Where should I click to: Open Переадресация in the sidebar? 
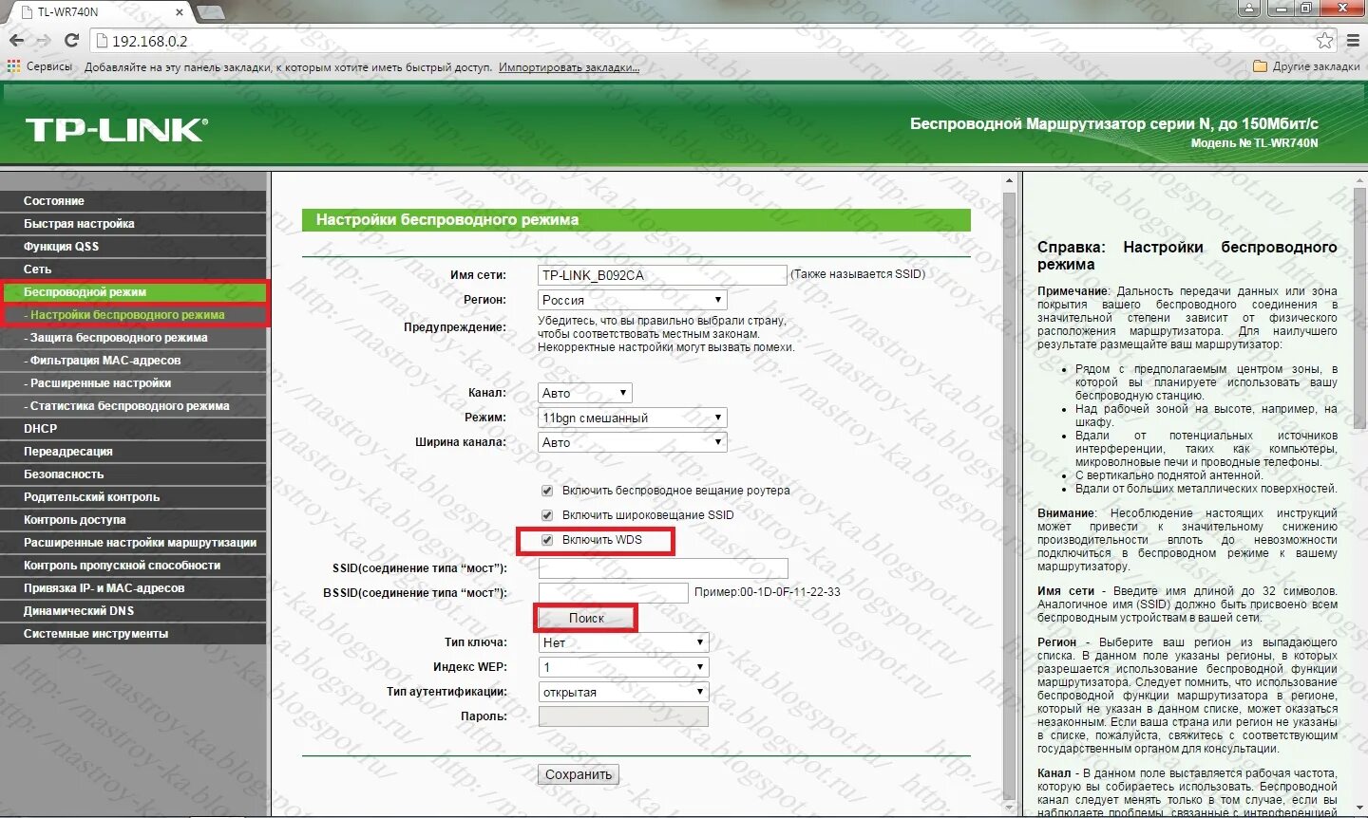pyautogui.click(x=133, y=452)
